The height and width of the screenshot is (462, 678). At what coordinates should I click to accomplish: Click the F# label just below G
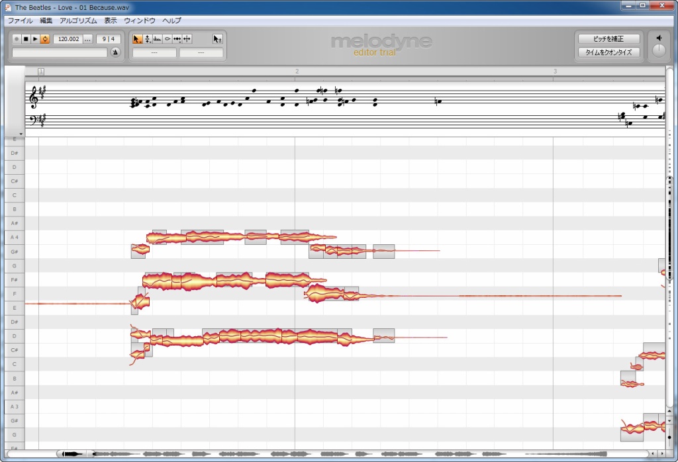(x=15, y=279)
